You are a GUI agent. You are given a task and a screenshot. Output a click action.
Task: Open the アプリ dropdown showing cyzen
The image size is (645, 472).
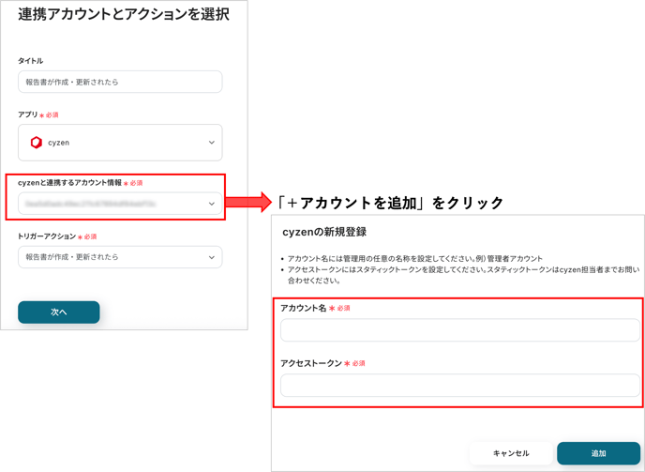click(120, 143)
